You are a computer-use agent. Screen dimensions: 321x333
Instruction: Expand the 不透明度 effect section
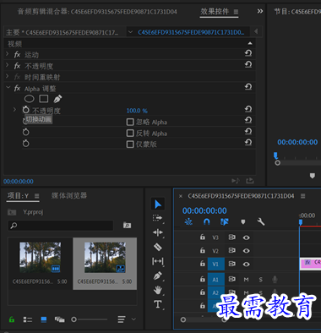click(x=8, y=65)
